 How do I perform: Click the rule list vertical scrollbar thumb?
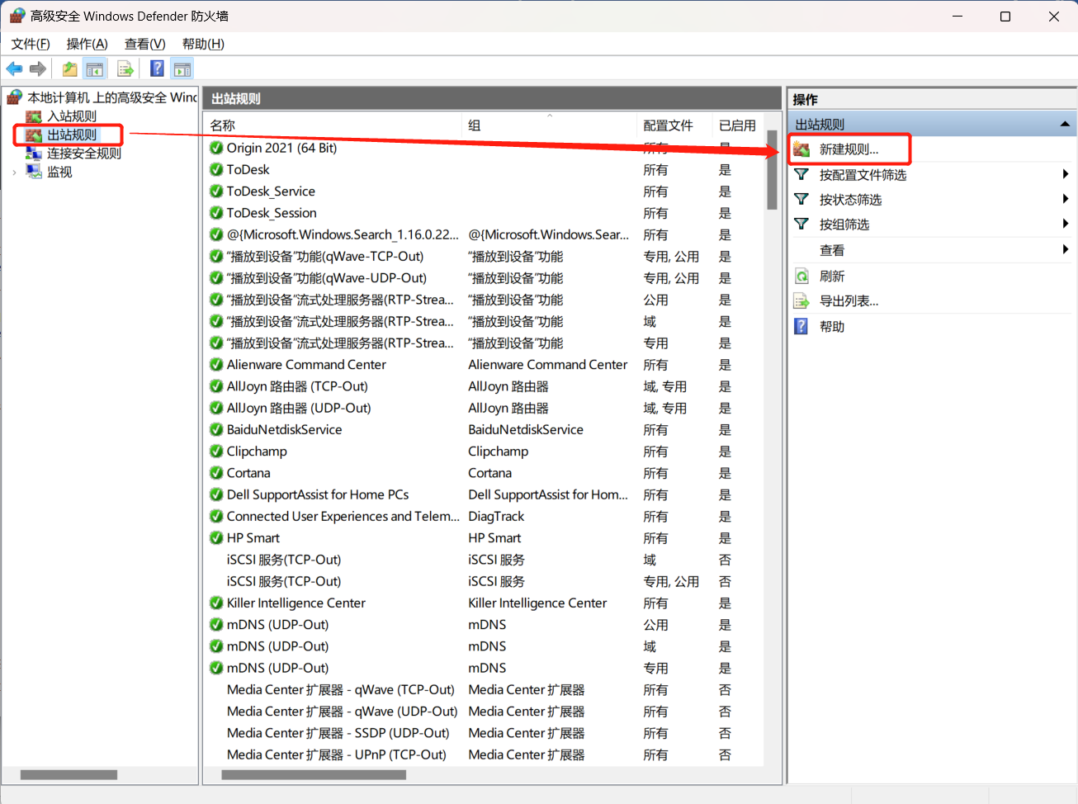[x=772, y=170]
